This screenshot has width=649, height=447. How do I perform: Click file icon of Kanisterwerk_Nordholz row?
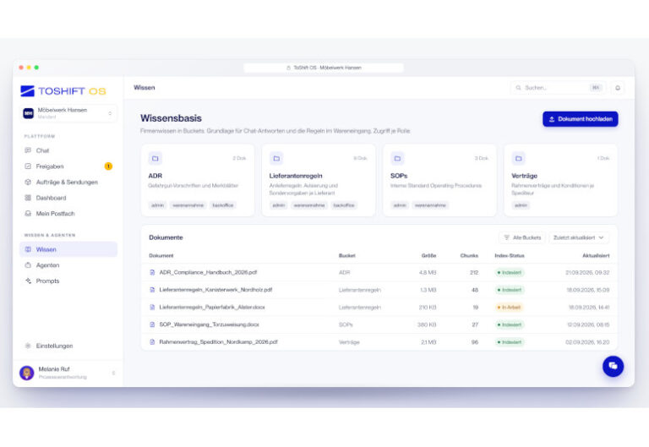coord(152,290)
